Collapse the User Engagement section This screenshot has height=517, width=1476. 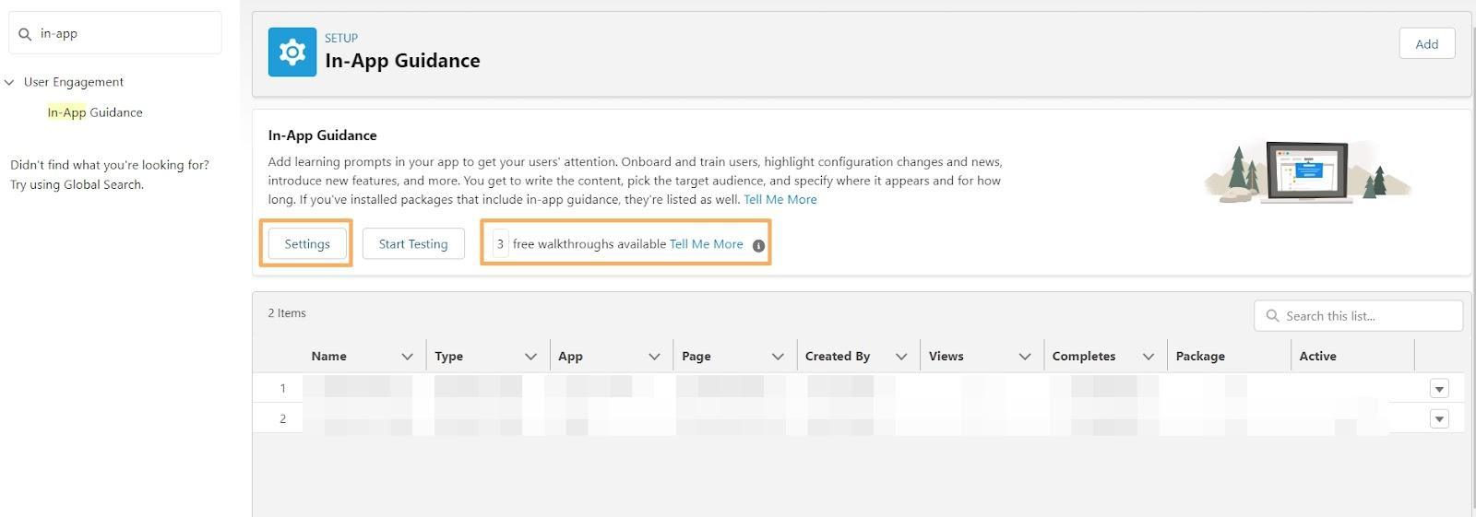(10, 82)
